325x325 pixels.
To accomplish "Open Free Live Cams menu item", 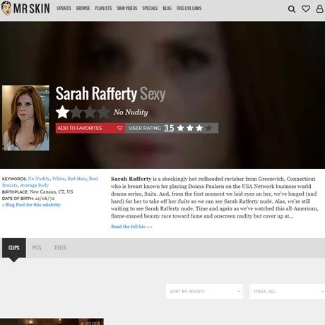I will pos(189,8).
